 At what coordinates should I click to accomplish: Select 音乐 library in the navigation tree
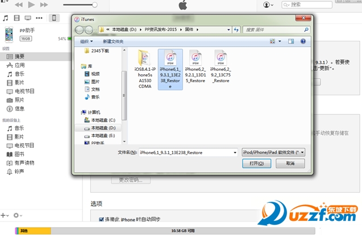point(92,97)
